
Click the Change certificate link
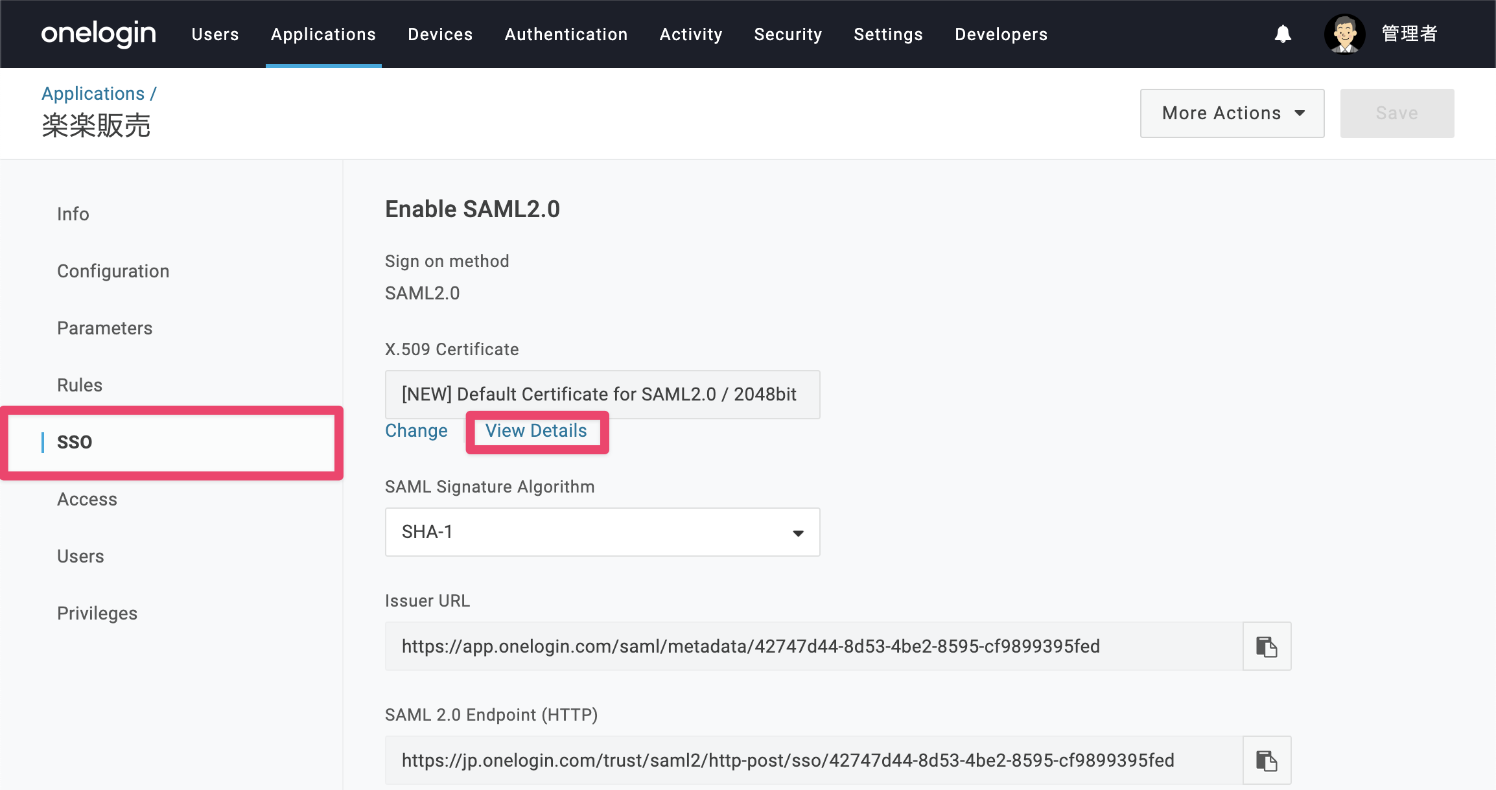pos(416,431)
